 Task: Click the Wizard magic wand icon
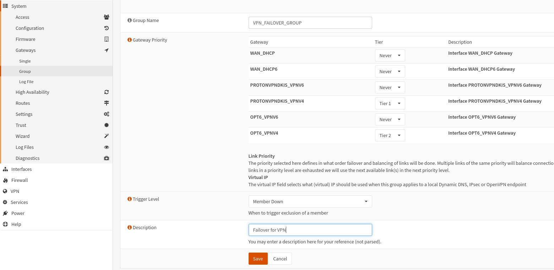[x=106, y=136]
